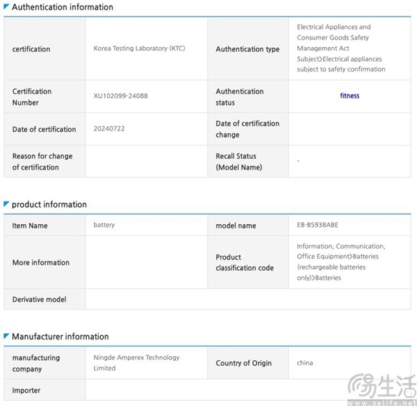Click the Manufacturer information section marker icon

pyautogui.click(x=7, y=336)
